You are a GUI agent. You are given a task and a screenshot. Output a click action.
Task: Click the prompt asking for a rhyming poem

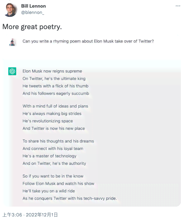coord(88,41)
